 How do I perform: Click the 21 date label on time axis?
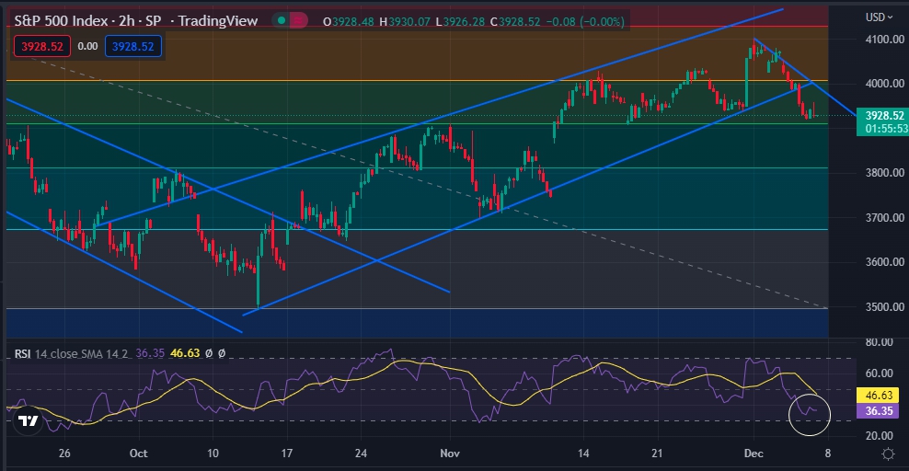click(657, 453)
